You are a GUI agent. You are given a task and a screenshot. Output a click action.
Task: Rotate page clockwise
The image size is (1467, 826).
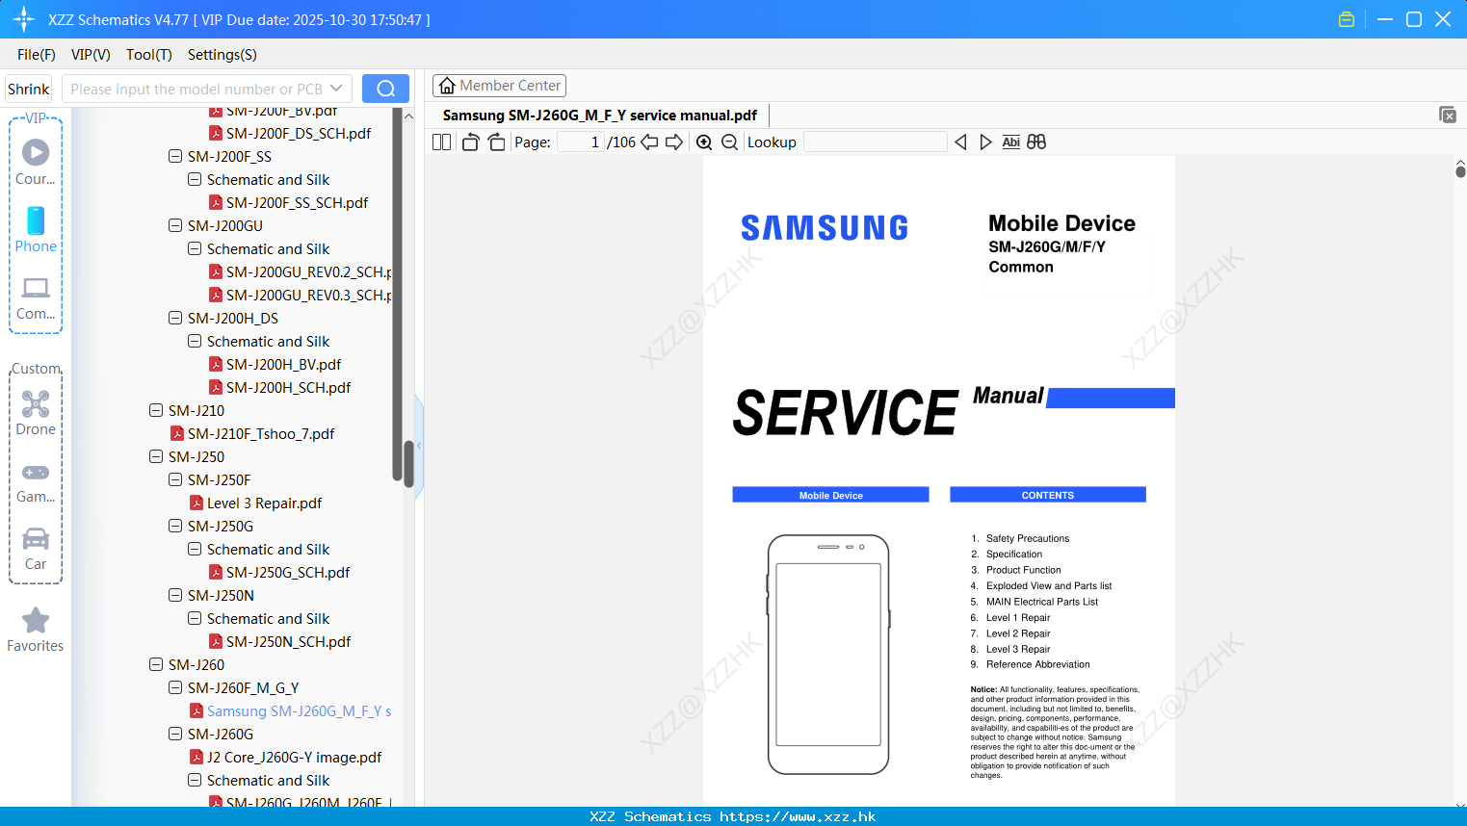click(x=496, y=142)
